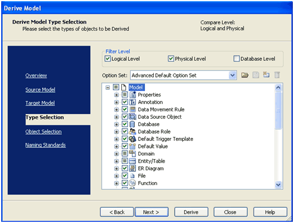Click the Domain icon

132,154
